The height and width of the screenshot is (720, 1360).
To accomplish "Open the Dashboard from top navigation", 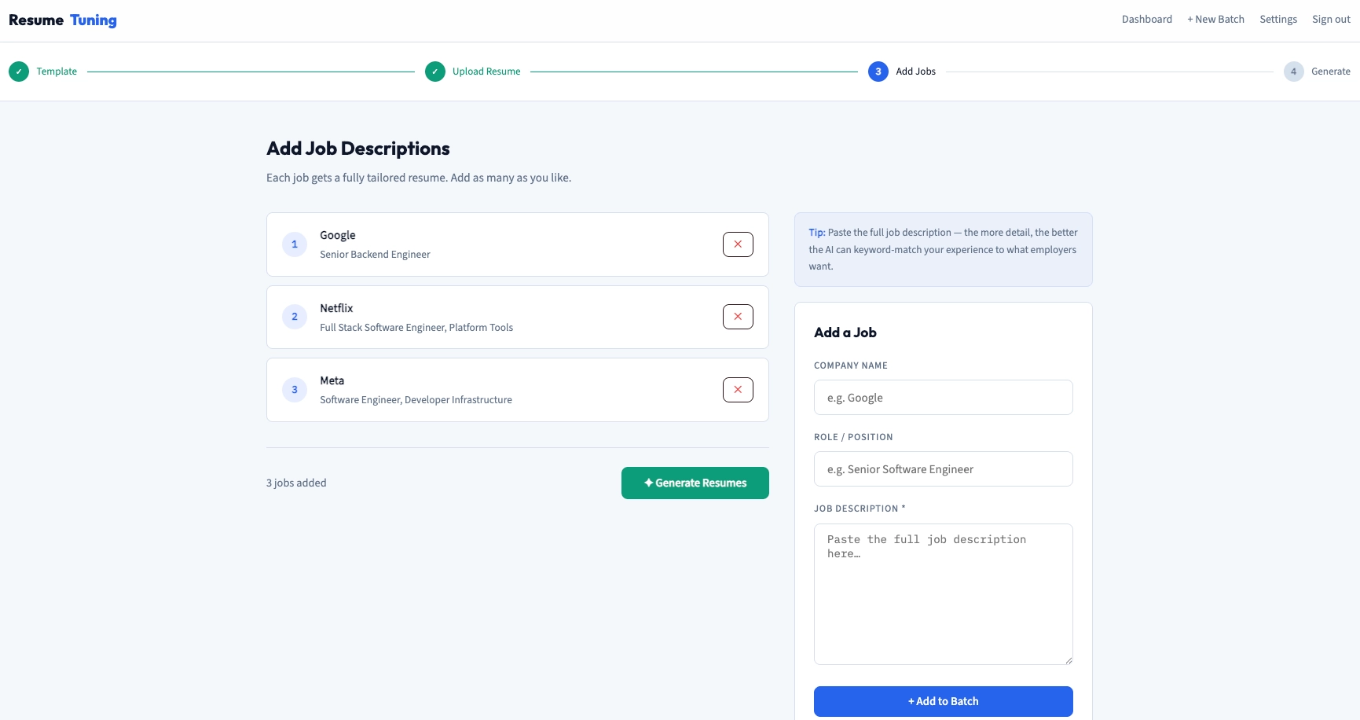I will pos(1146,19).
